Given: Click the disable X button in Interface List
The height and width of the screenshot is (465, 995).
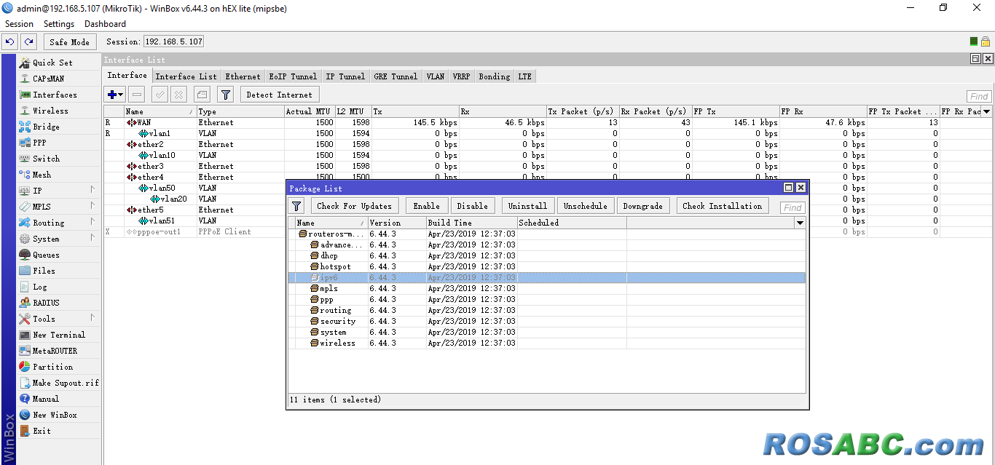Looking at the screenshot, I should 179,95.
